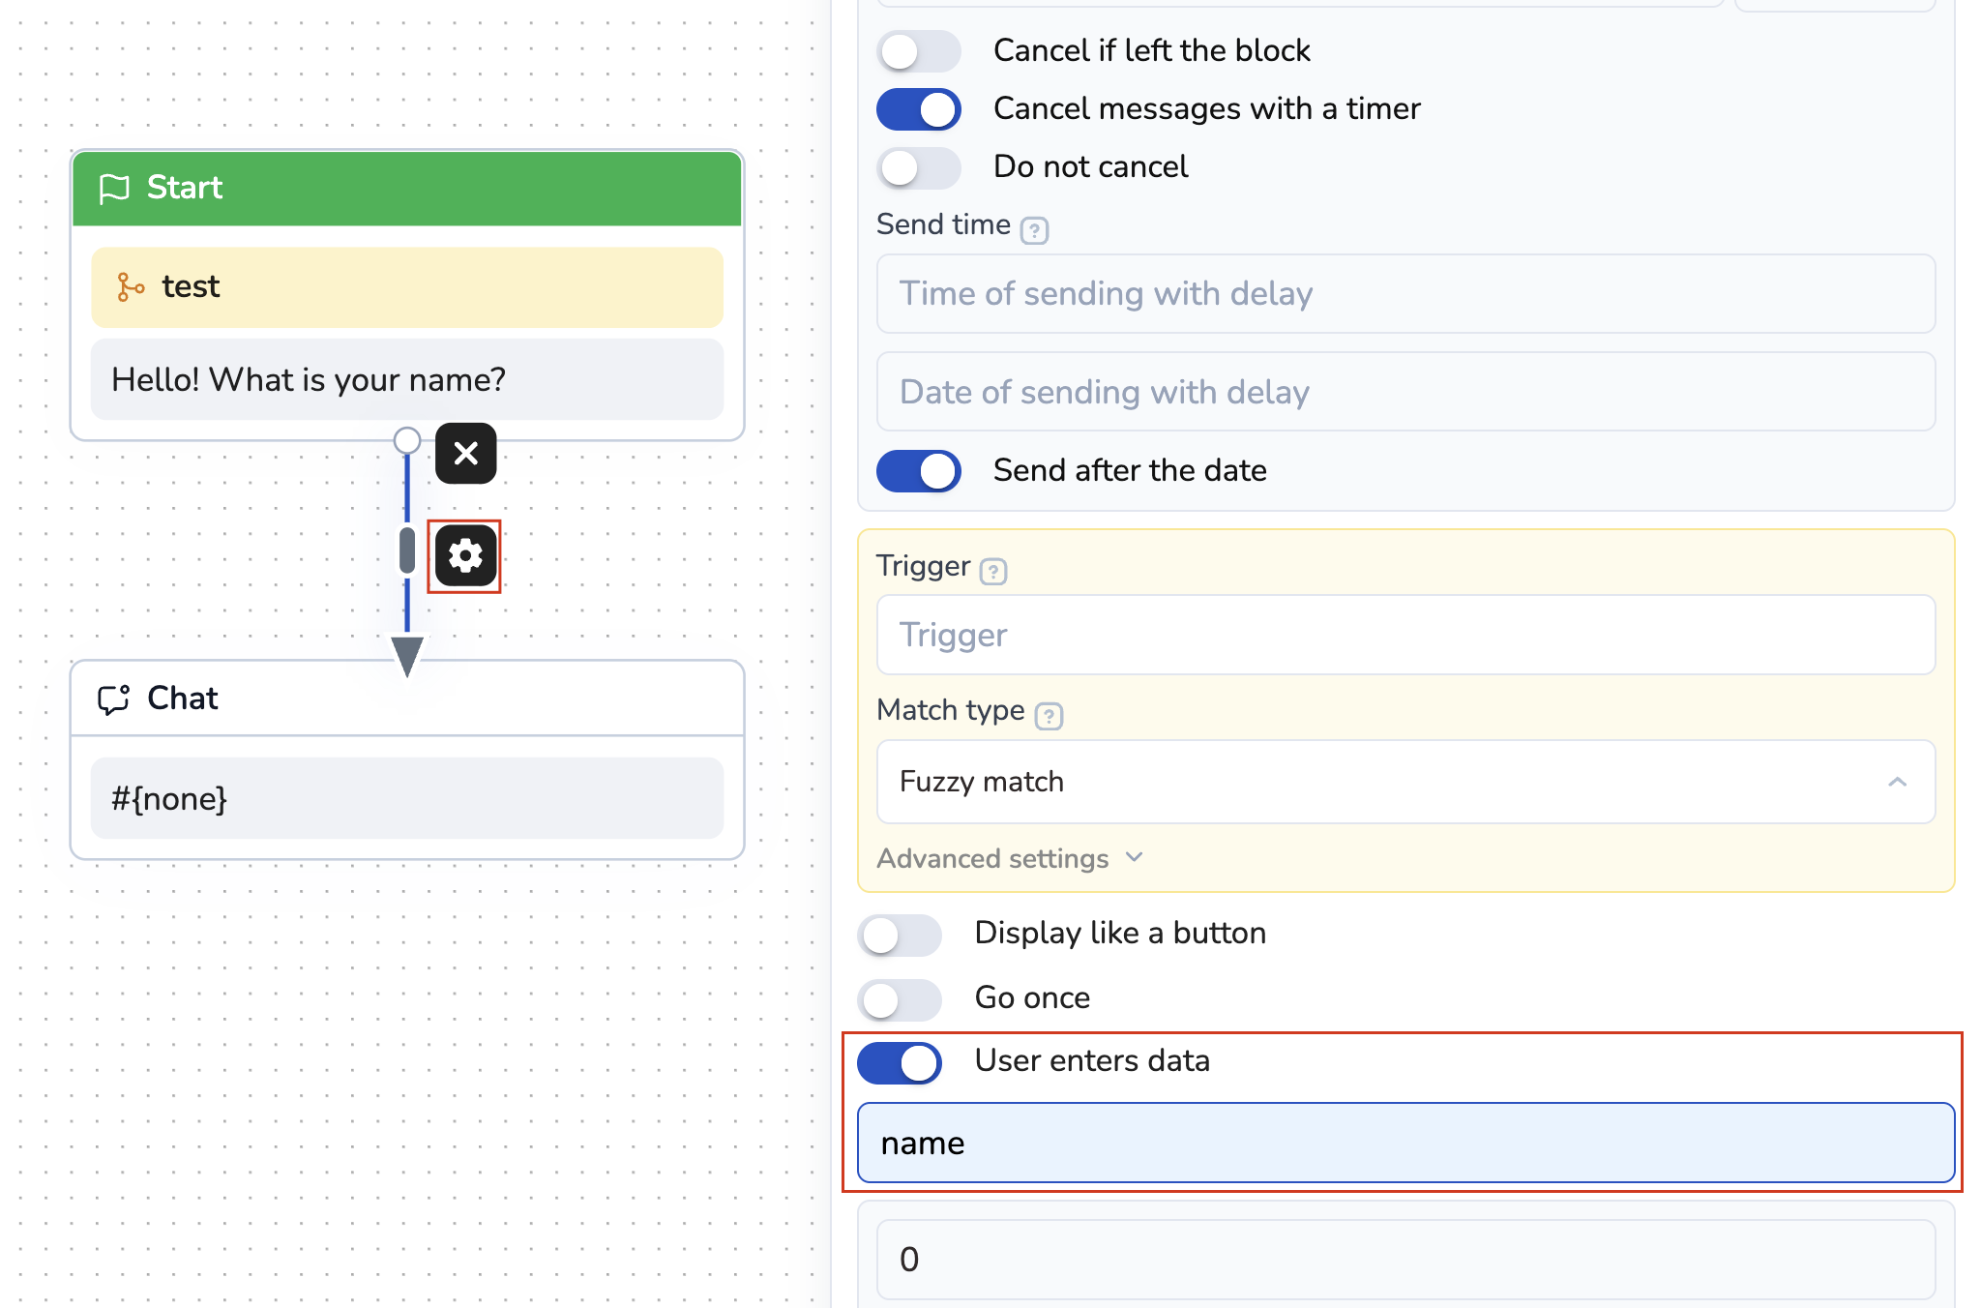Click the Send time help question icon

1034,230
